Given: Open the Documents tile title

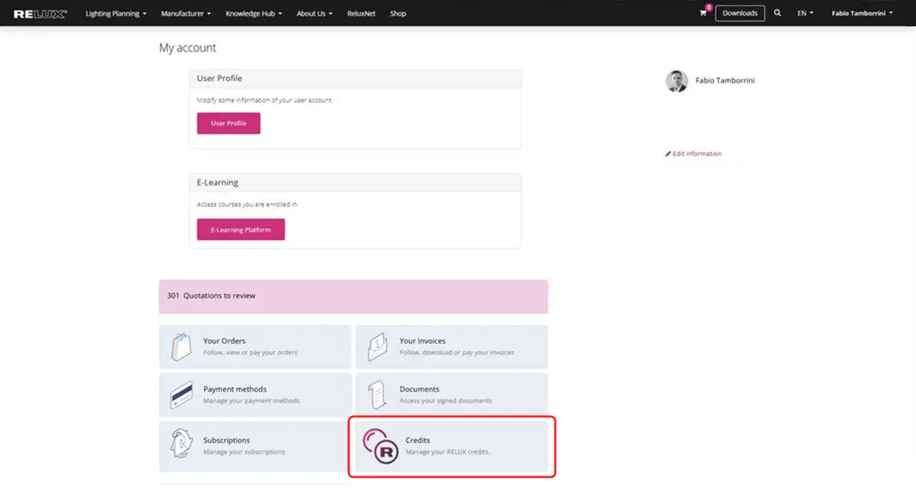Looking at the screenshot, I should click(x=420, y=389).
